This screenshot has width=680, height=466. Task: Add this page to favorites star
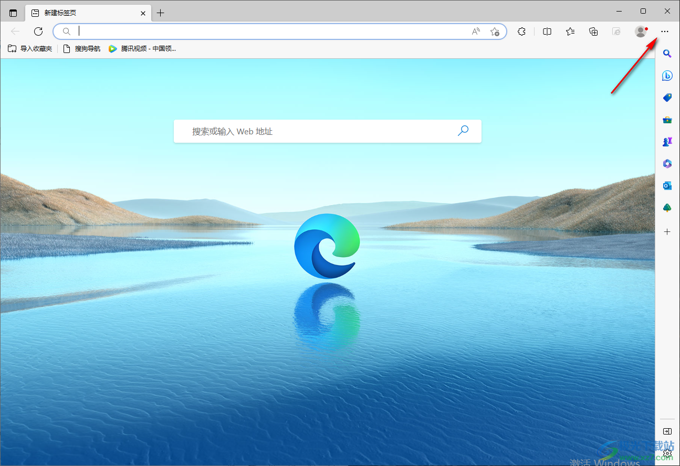[x=495, y=31]
